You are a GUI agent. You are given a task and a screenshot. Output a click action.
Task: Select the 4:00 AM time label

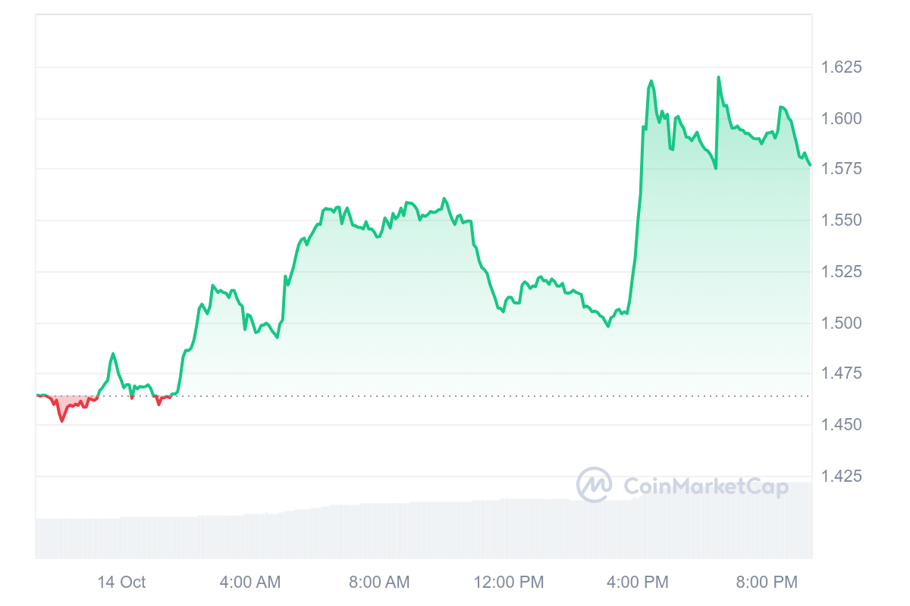[250, 582]
